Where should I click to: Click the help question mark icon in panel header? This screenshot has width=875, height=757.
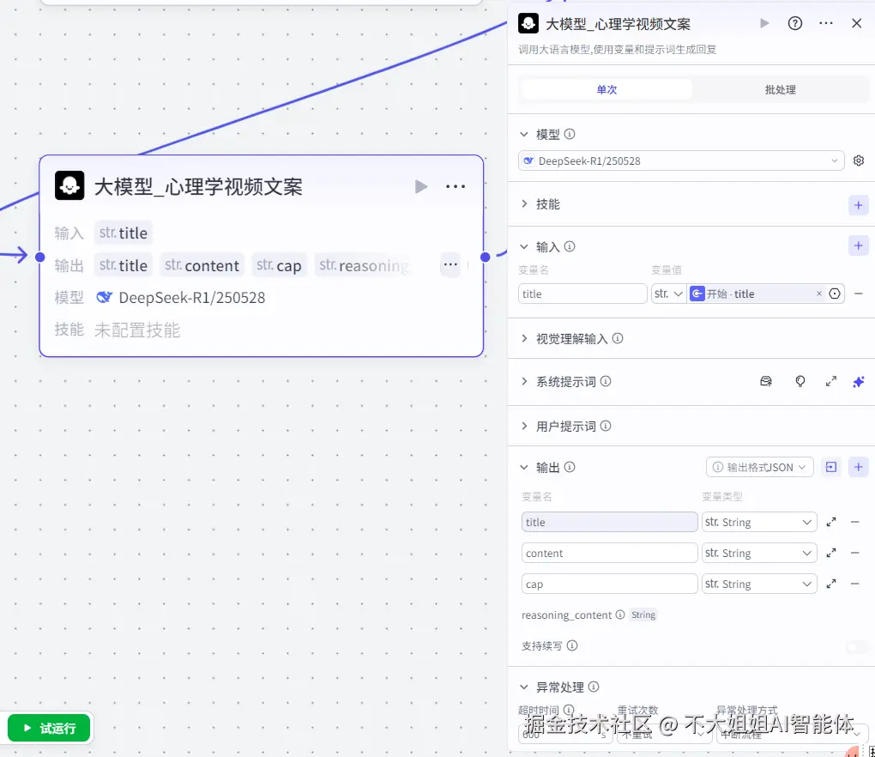tap(794, 23)
